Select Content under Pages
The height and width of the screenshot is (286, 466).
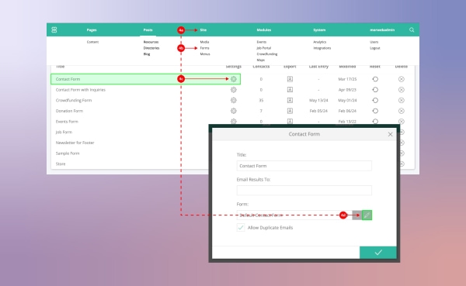pos(92,42)
